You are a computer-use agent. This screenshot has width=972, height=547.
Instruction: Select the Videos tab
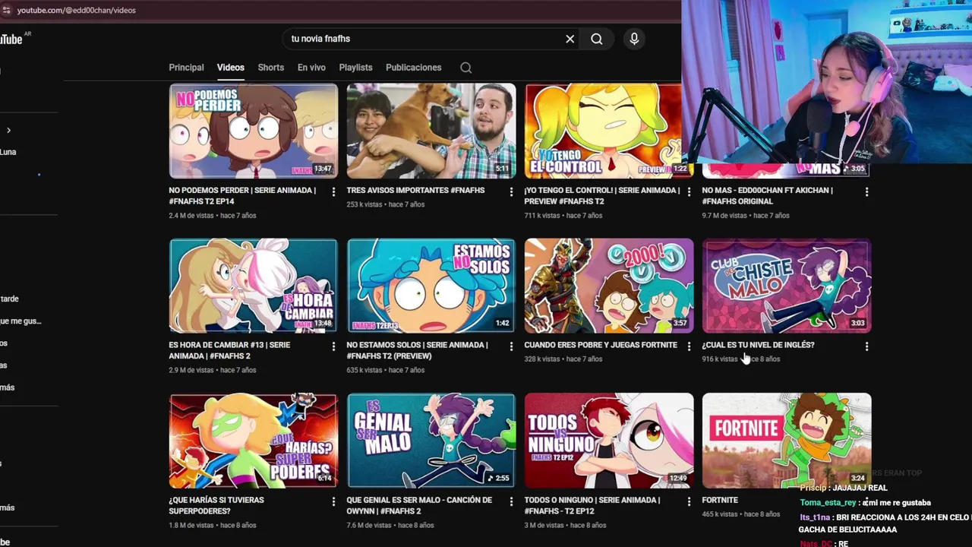231,68
